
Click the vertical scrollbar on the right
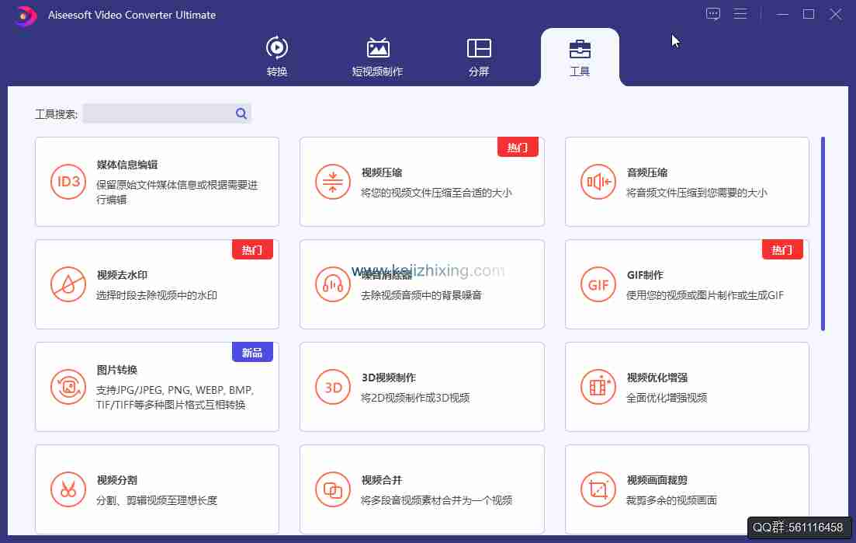tap(823, 233)
